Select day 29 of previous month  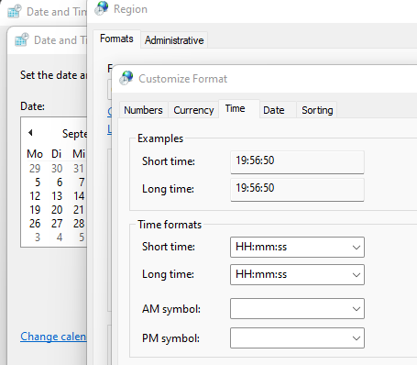(35, 169)
